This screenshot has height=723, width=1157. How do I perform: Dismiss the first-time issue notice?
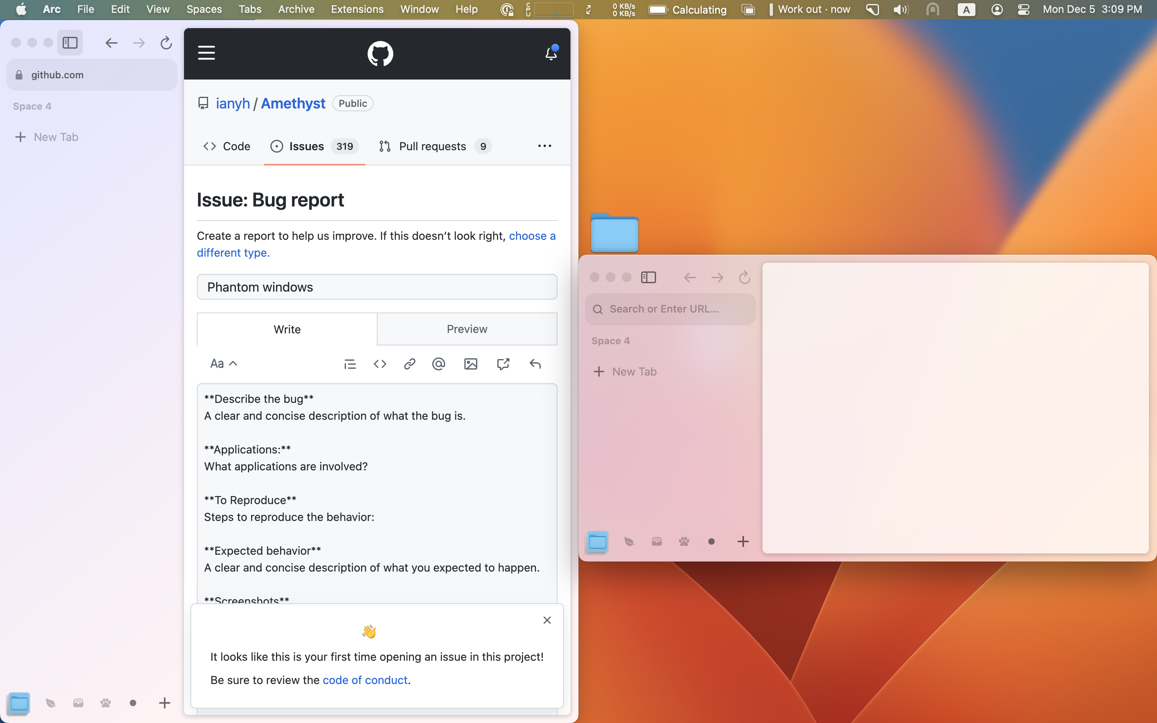[x=547, y=620]
